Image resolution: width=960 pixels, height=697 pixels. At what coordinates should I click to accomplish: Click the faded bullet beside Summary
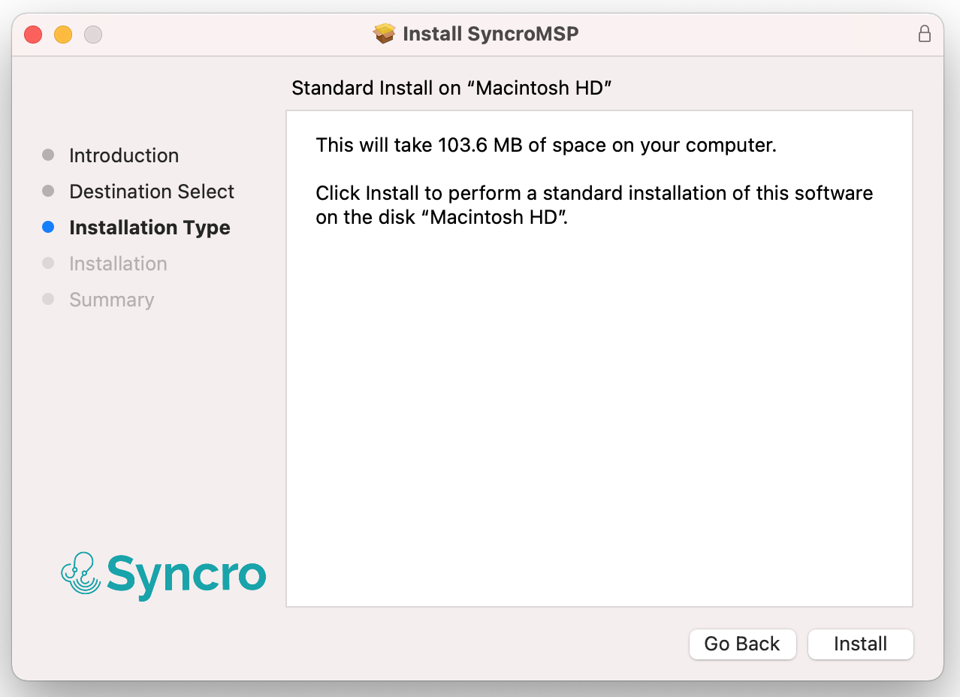(x=48, y=299)
